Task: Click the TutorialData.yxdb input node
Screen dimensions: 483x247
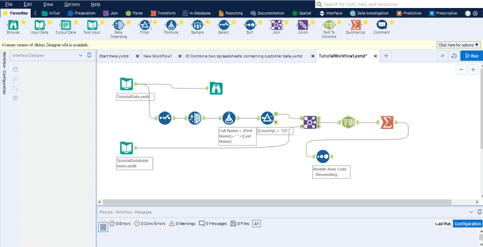Action: (126, 84)
